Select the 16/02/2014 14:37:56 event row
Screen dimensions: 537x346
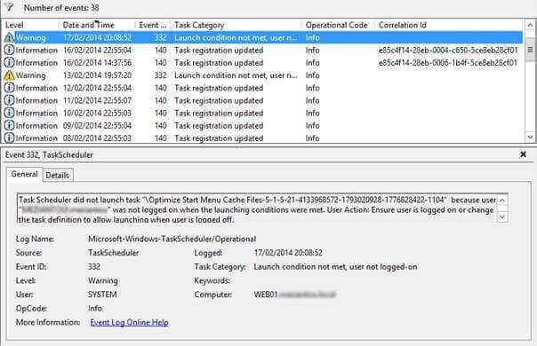pos(263,63)
